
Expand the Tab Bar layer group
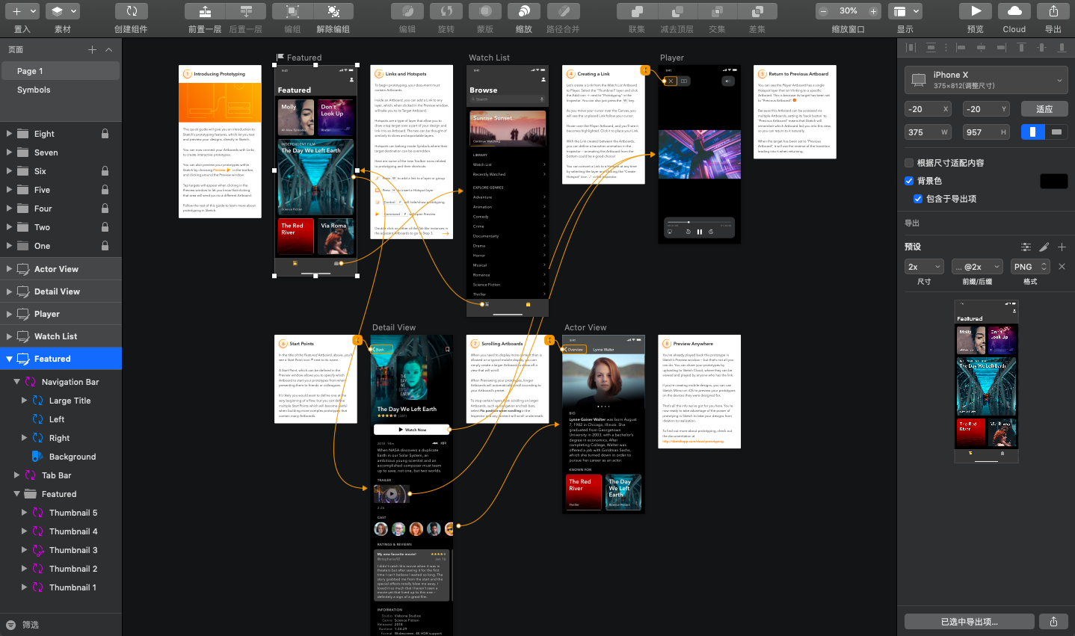[x=16, y=475]
